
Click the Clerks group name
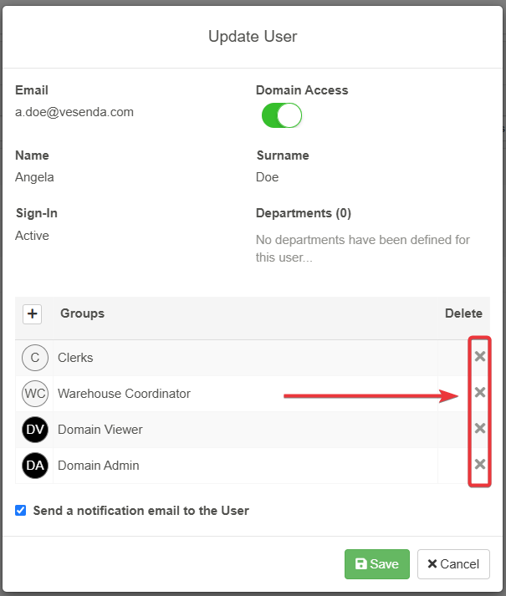click(75, 358)
